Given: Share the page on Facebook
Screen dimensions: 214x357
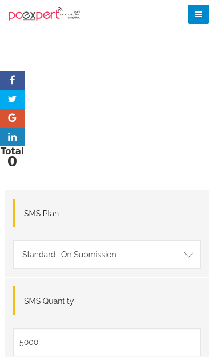Looking at the screenshot, I should click(12, 80).
